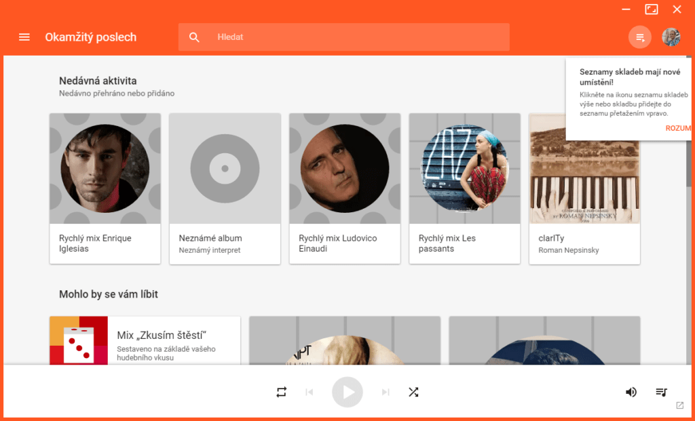Skip to the previous track

tap(309, 393)
